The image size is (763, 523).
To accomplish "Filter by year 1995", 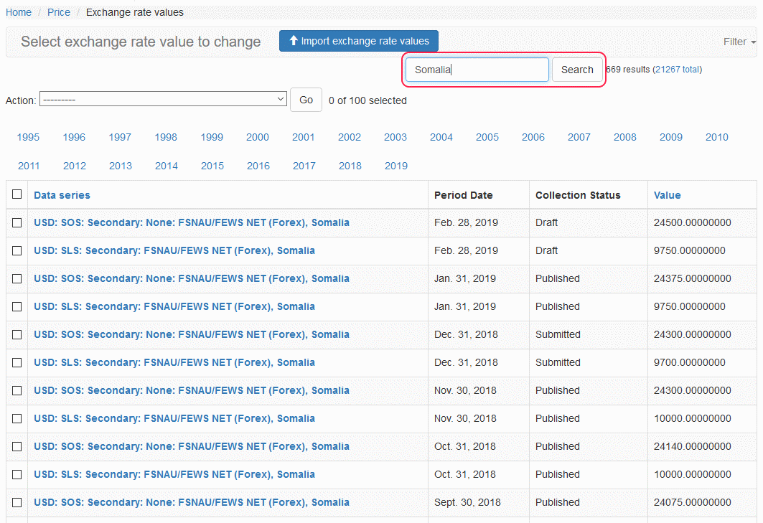I will 28,137.
